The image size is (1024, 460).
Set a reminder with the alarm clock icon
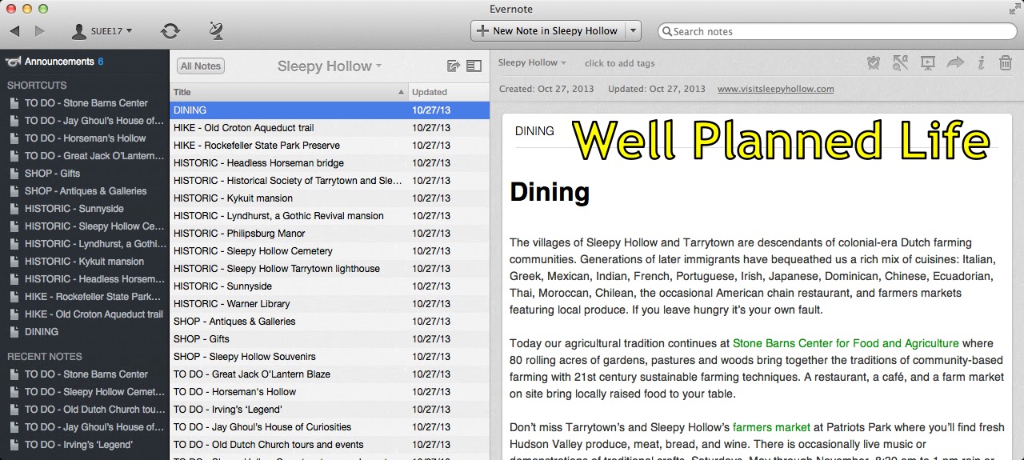(x=874, y=62)
